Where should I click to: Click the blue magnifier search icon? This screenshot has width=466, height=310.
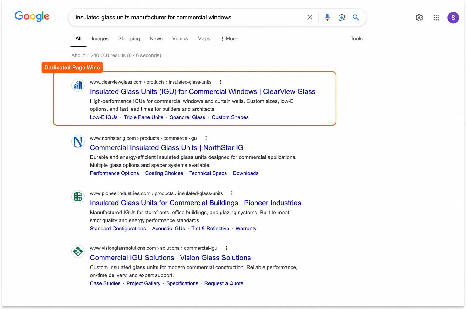click(x=356, y=18)
